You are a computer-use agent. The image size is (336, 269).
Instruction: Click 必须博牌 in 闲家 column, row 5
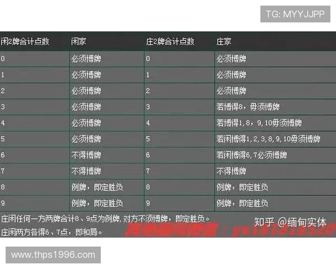tap(86, 139)
